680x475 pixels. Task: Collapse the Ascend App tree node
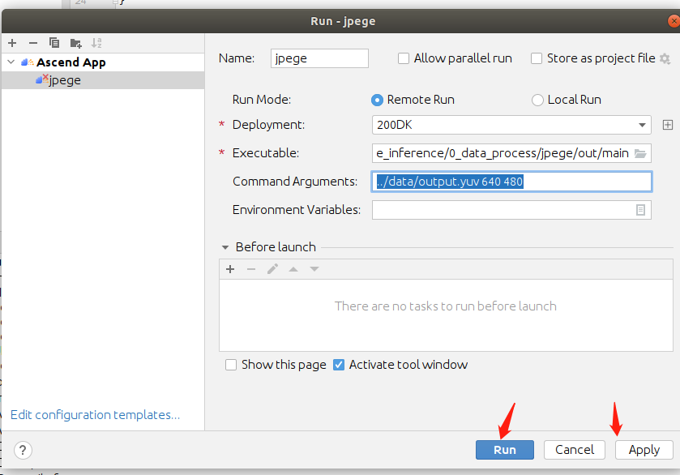coord(11,62)
